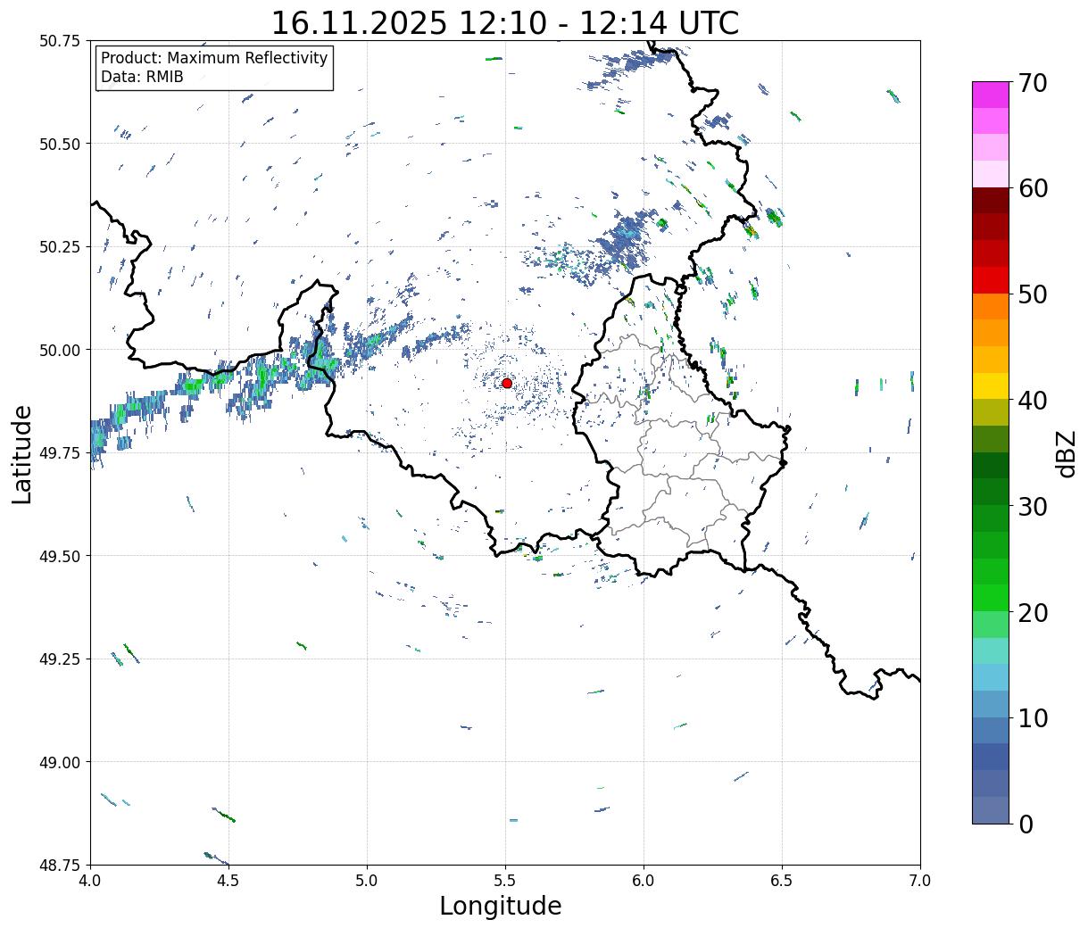Click the 'Longitude' axis label
The width and height of the screenshot is (1088, 928).
click(x=501, y=906)
